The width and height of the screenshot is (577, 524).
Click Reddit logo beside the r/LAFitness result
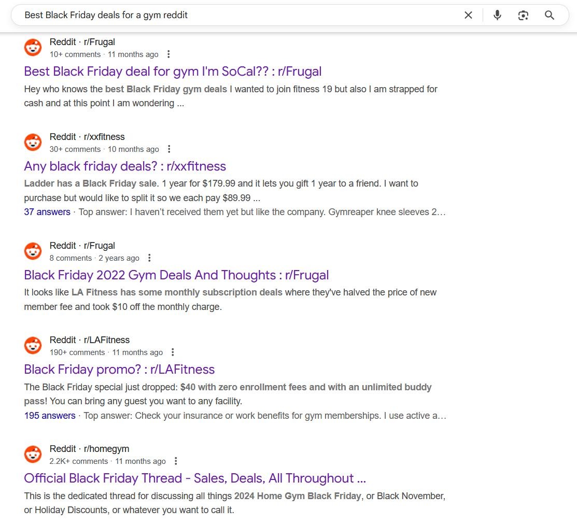33,346
